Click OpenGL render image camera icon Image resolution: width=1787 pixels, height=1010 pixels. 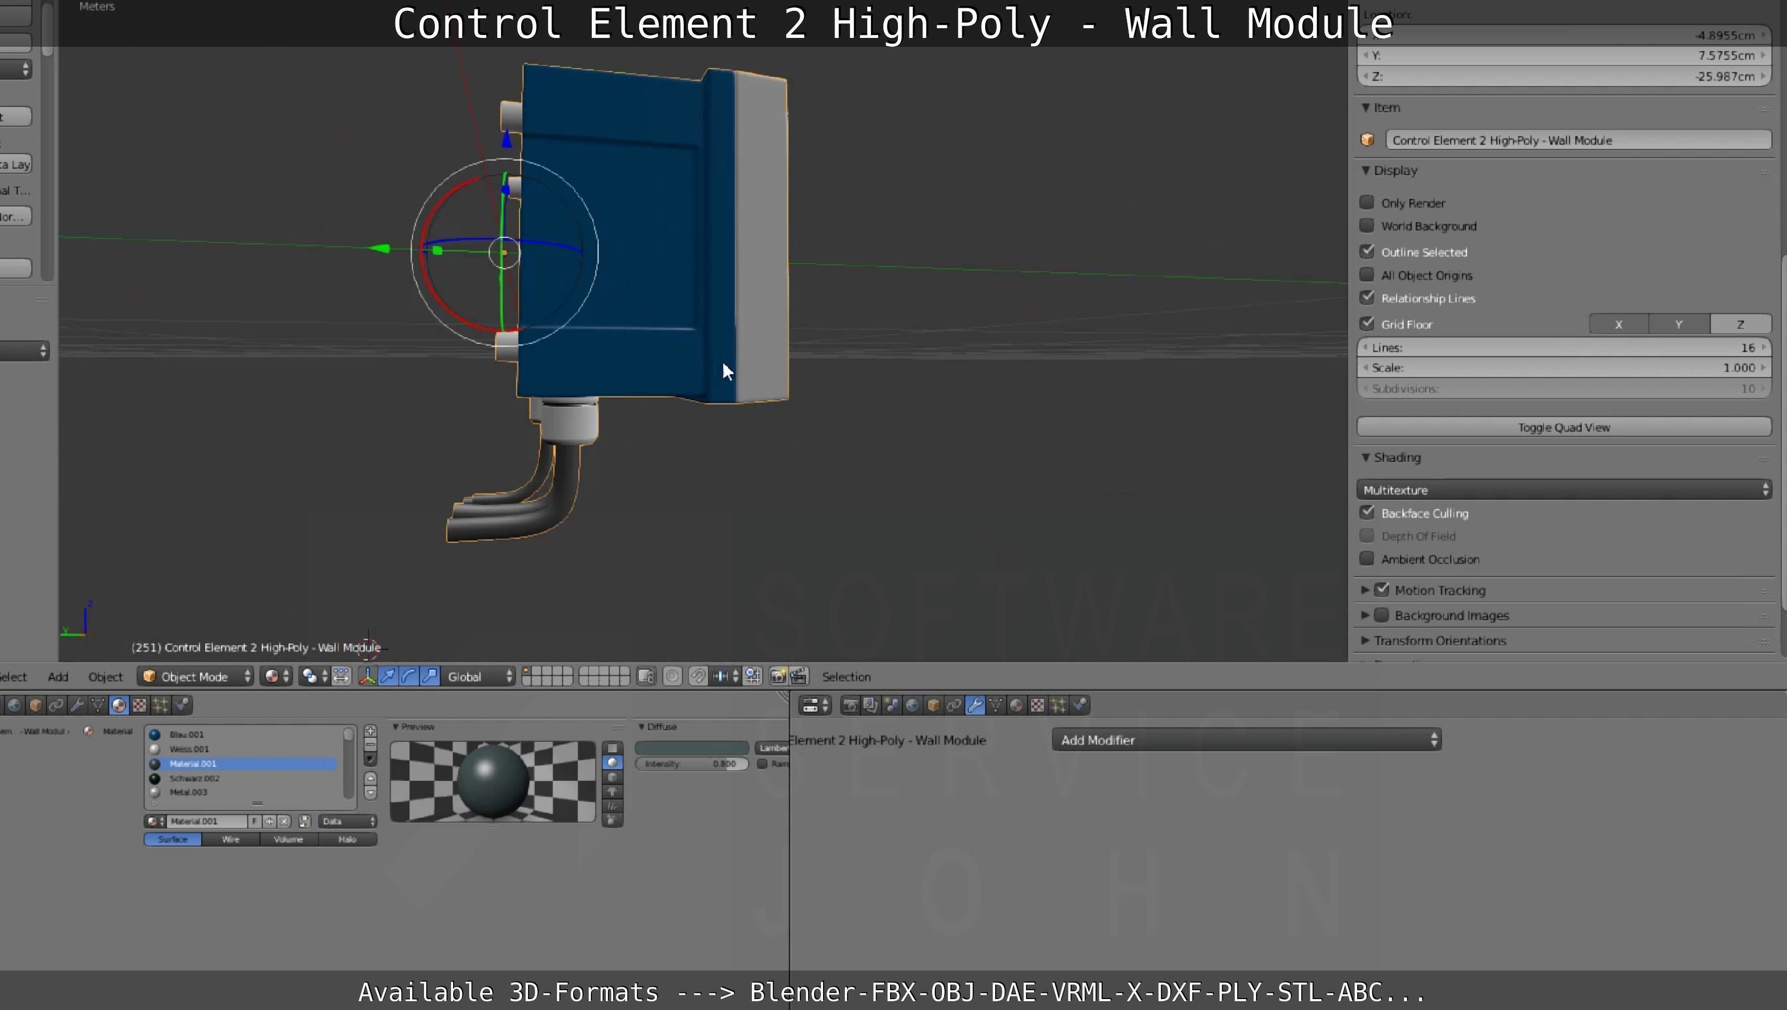[778, 676]
